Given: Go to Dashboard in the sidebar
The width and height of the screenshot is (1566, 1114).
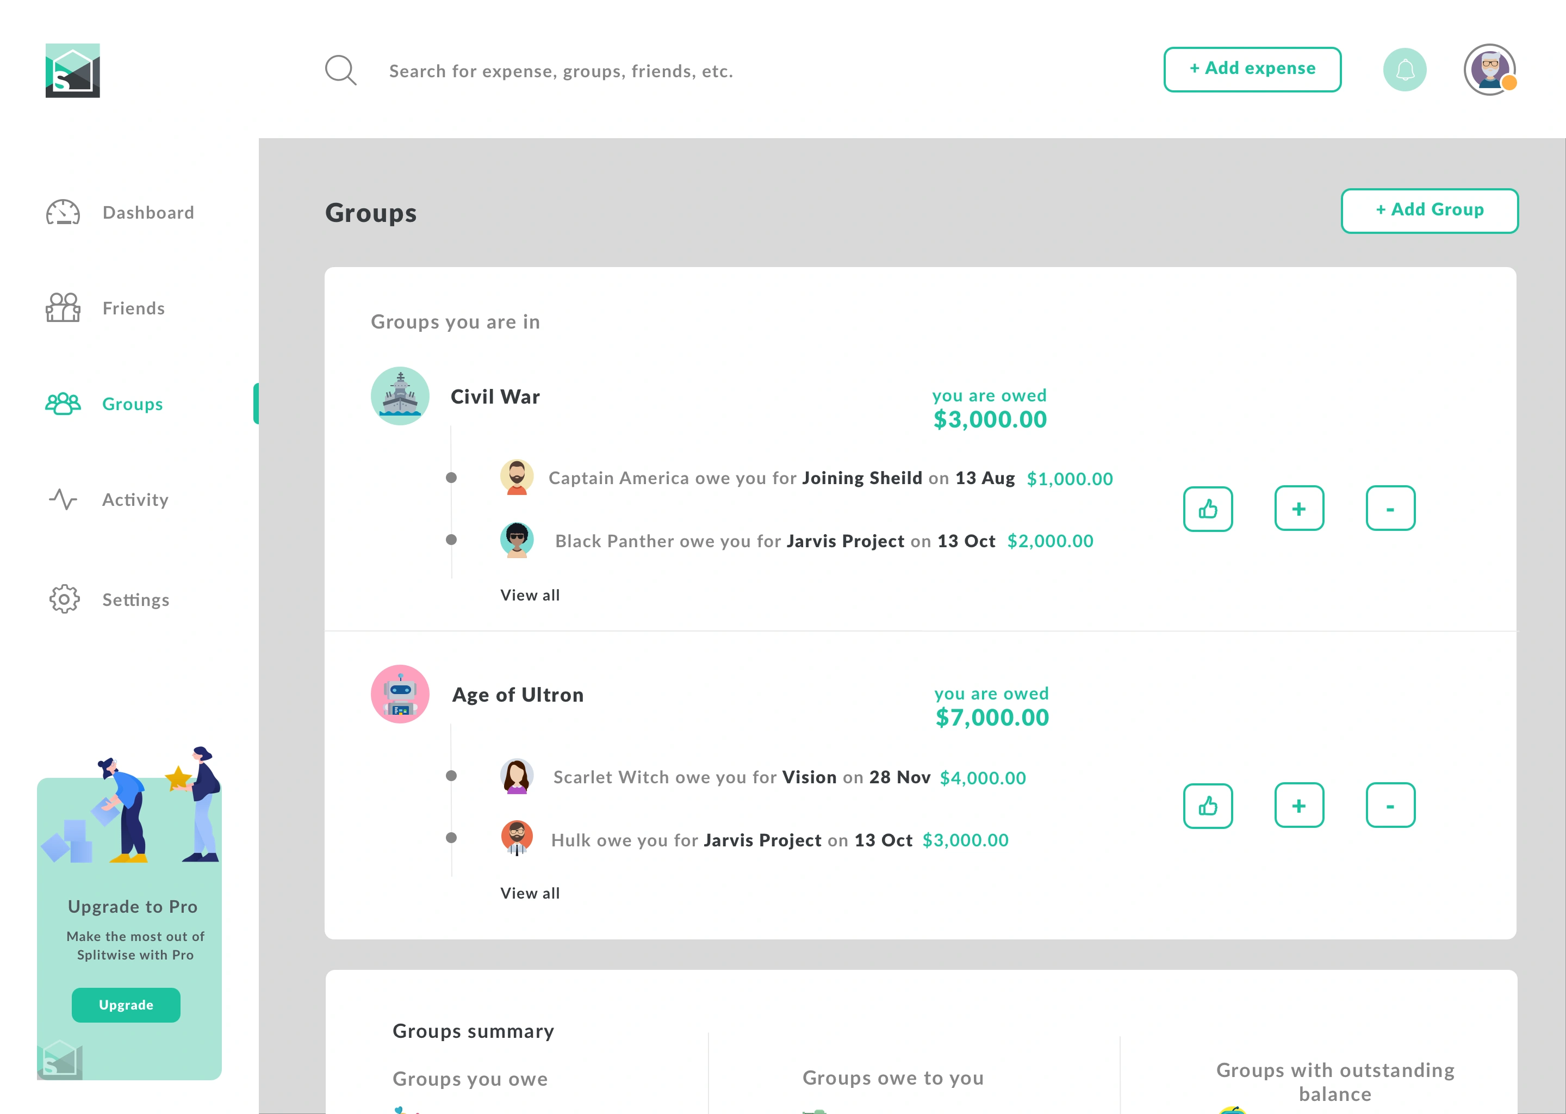Looking at the screenshot, I should (148, 213).
